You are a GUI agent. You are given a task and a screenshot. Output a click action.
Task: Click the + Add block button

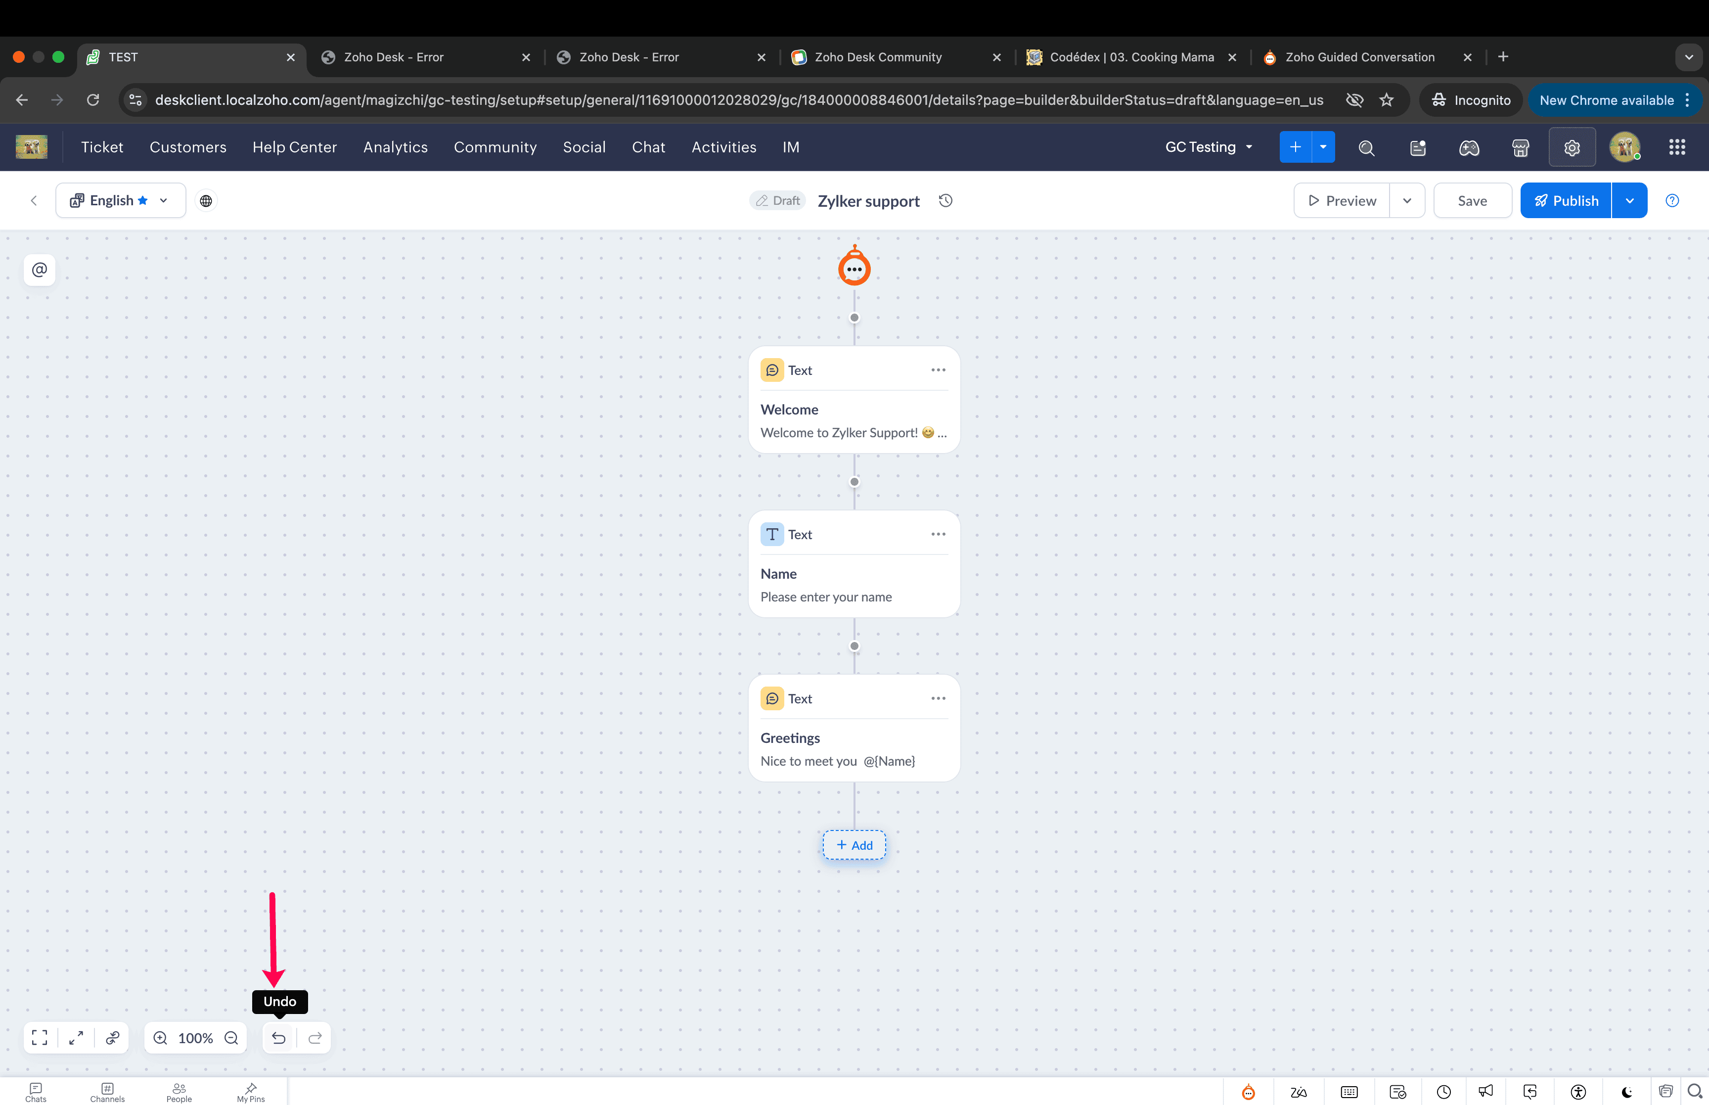[854, 845]
